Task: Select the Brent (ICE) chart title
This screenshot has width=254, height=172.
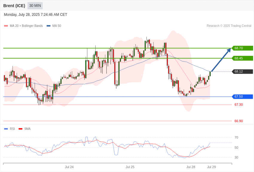Action: pos(14,6)
